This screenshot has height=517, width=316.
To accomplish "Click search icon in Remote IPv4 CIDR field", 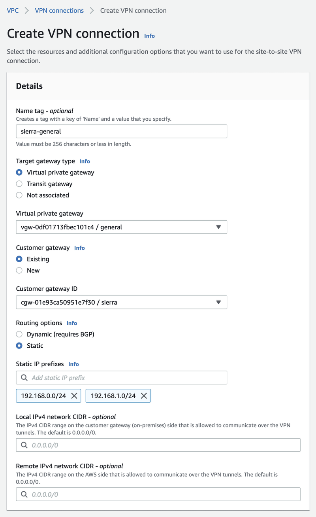I will click(x=24, y=494).
